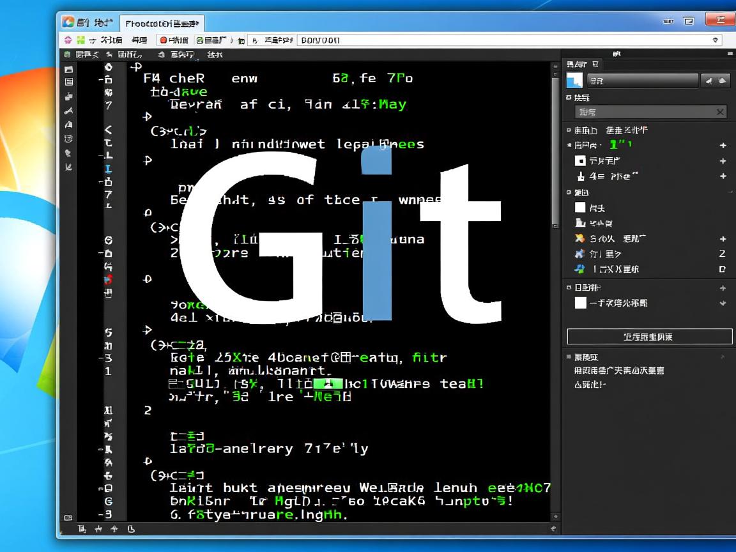The width and height of the screenshot is (736, 552).
Task: Click the green grid icon beside the home icon
Action: pos(80,39)
